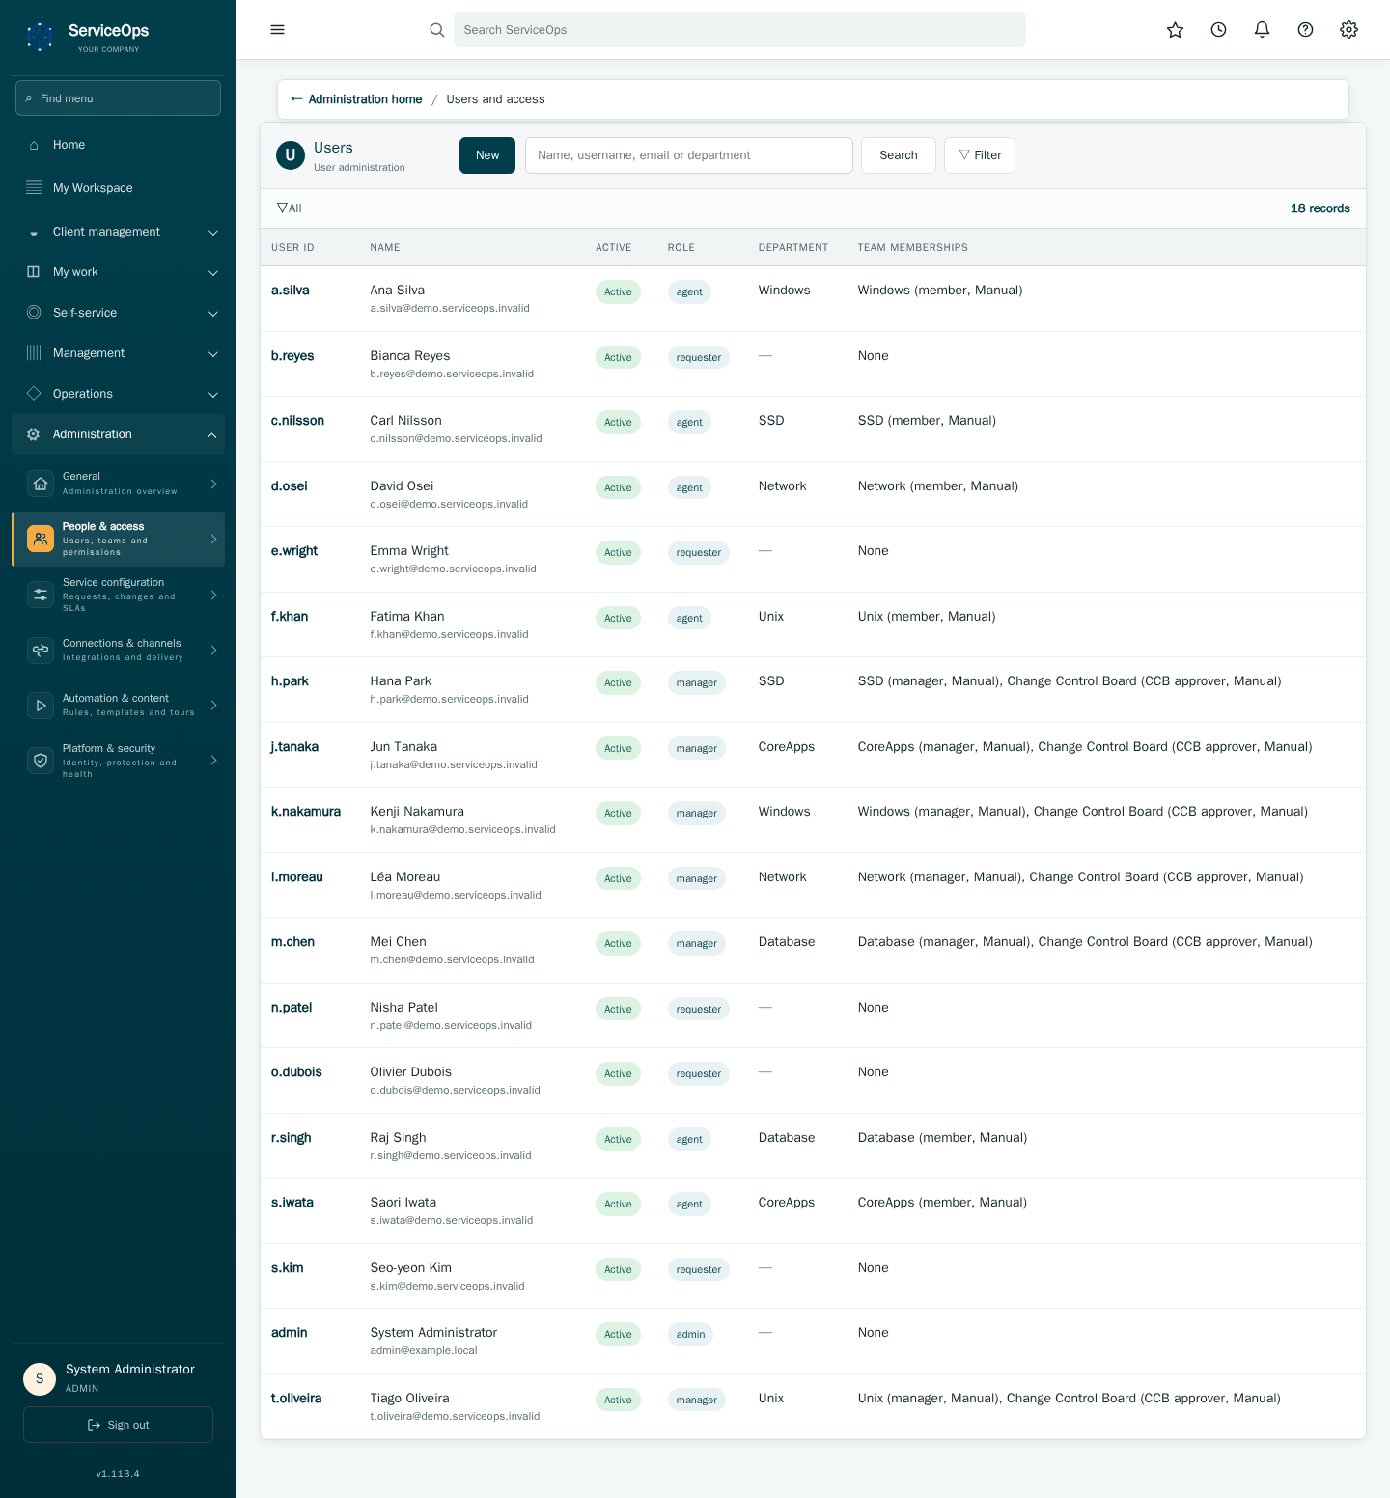Open the settings gear in top bar
Image resolution: width=1390 pixels, height=1498 pixels.
coord(1348,30)
